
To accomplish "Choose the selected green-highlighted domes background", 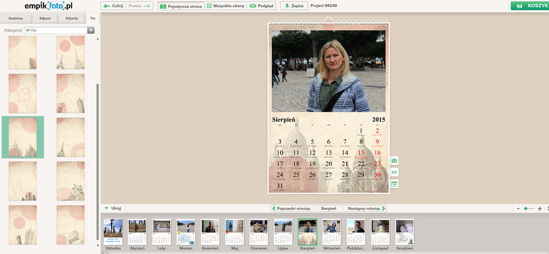I will (23, 137).
